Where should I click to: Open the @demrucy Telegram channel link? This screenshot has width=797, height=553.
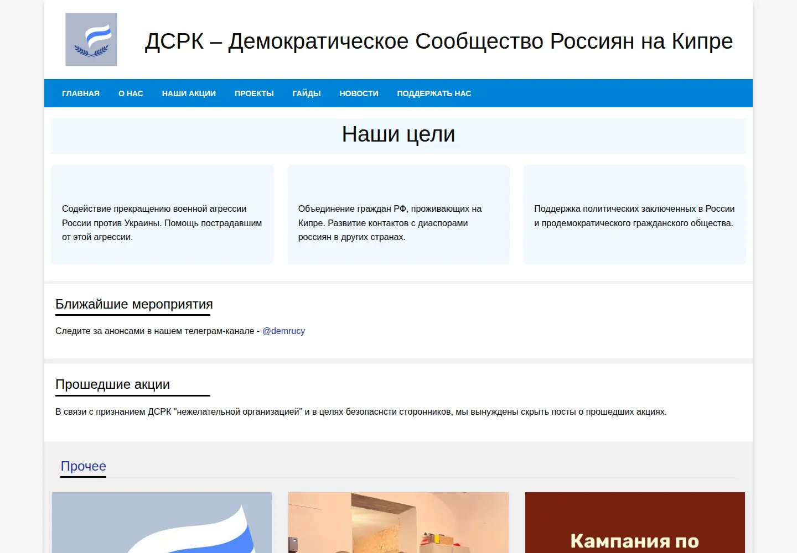click(283, 331)
